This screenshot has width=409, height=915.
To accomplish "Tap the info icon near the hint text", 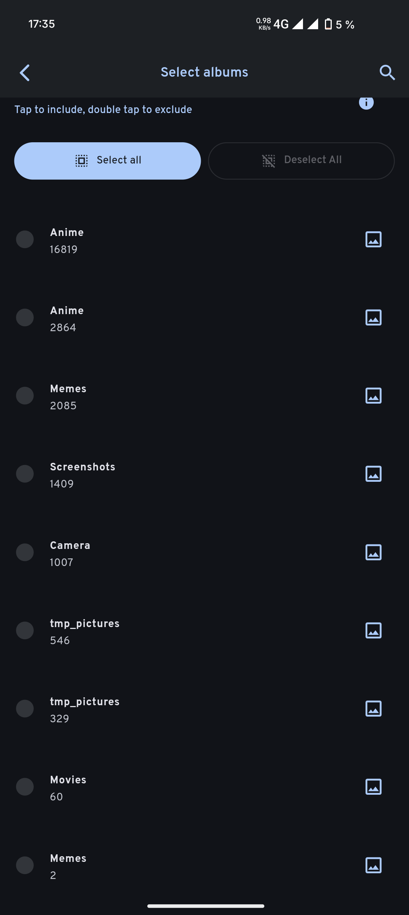I will tap(366, 102).
